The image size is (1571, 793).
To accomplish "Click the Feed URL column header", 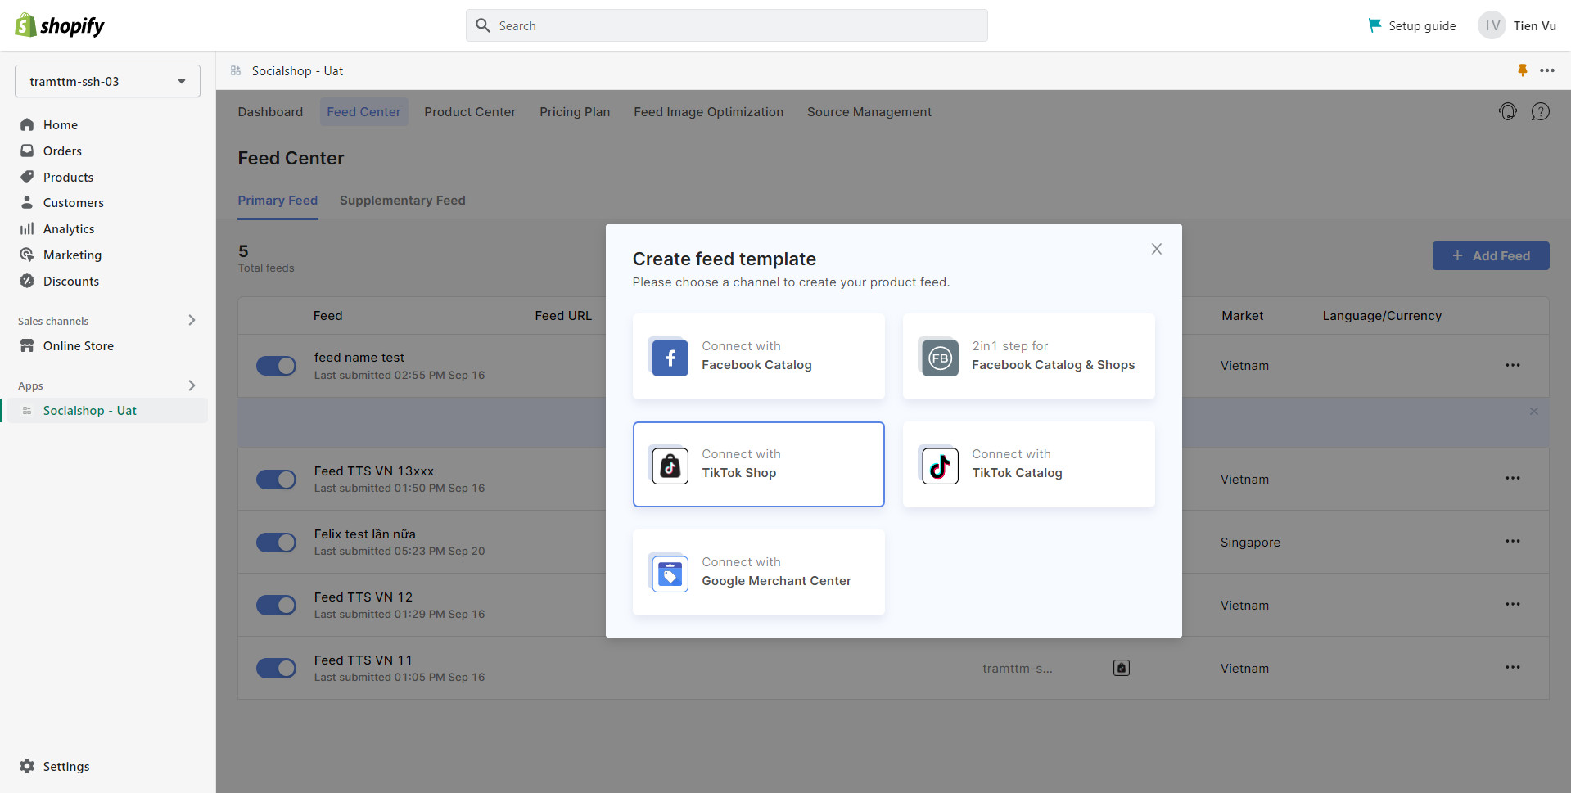I will [x=563, y=315].
